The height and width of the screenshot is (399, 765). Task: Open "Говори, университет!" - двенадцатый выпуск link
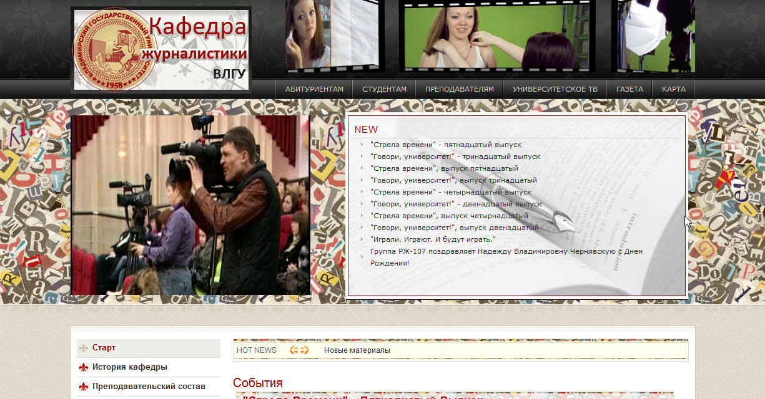coord(456,204)
